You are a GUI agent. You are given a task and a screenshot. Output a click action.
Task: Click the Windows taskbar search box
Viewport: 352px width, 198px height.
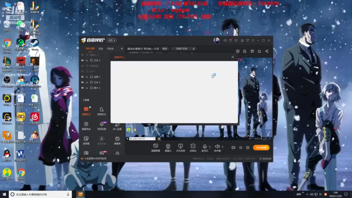pyautogui.click(x=40, y=194)
